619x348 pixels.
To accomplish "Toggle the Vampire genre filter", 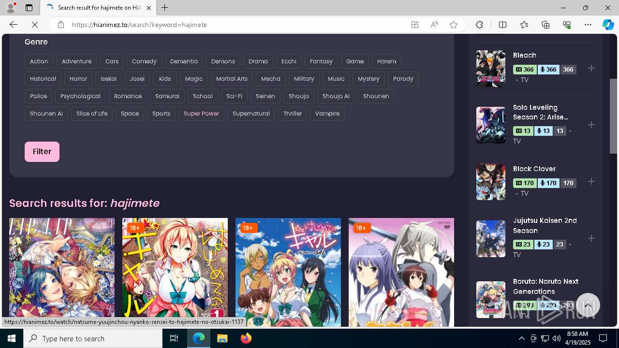I will [327, 114].
